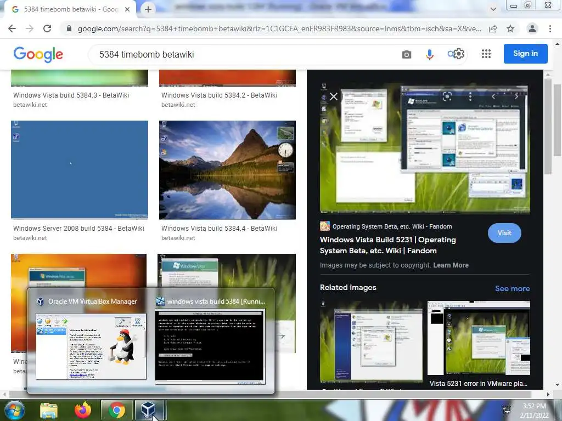Open Windows Vista build 5384.4 mountain thumbnail
The image size is (562, 421).
[x=227, y=170]
